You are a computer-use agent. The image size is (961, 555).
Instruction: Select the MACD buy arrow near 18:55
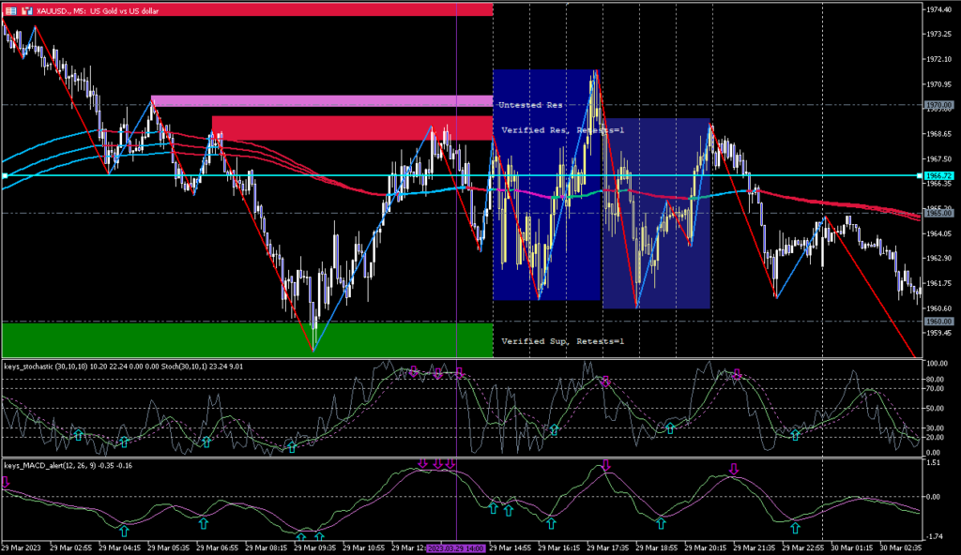pyautogui.click(x=661, y=523)
